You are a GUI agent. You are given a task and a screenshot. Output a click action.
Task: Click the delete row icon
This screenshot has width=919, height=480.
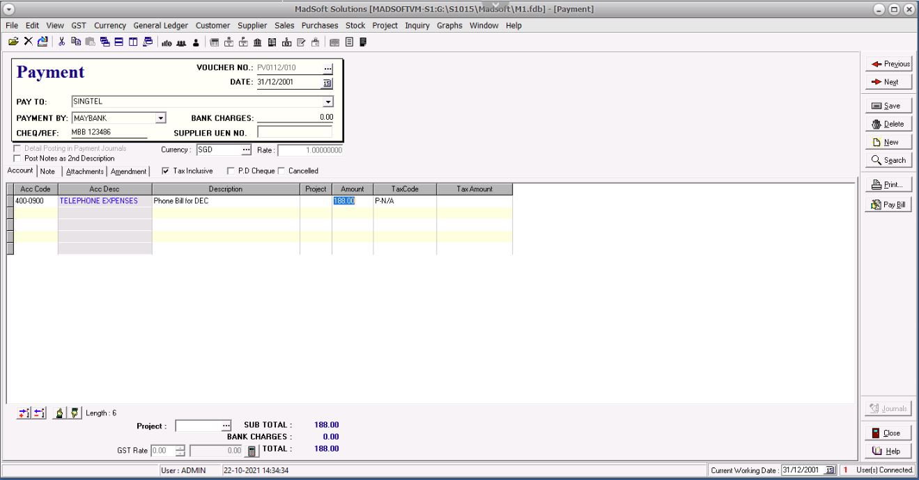point(38,413)
